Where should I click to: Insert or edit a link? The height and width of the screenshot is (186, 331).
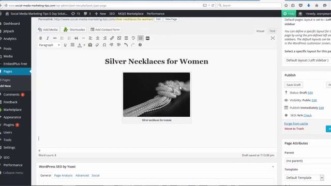point(112,38)
